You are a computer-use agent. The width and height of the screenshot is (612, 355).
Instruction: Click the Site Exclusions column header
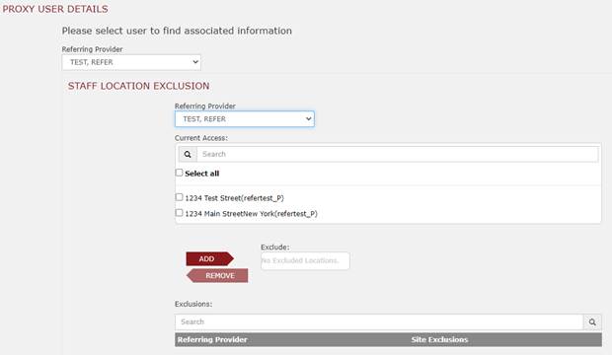[439, 340]
